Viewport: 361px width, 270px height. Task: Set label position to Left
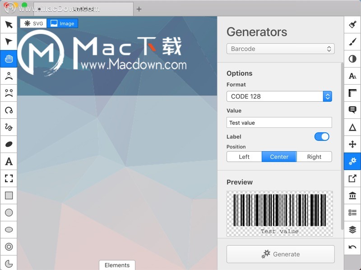click(244, 157)
